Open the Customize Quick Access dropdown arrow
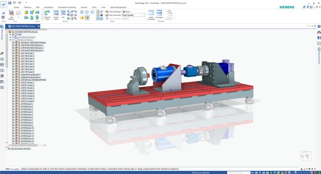 [x=26, y=3]
